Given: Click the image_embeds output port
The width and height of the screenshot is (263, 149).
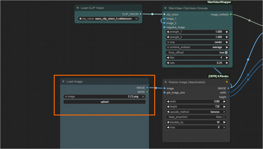Looking at the screenshot, I should [x=231, y=14].
